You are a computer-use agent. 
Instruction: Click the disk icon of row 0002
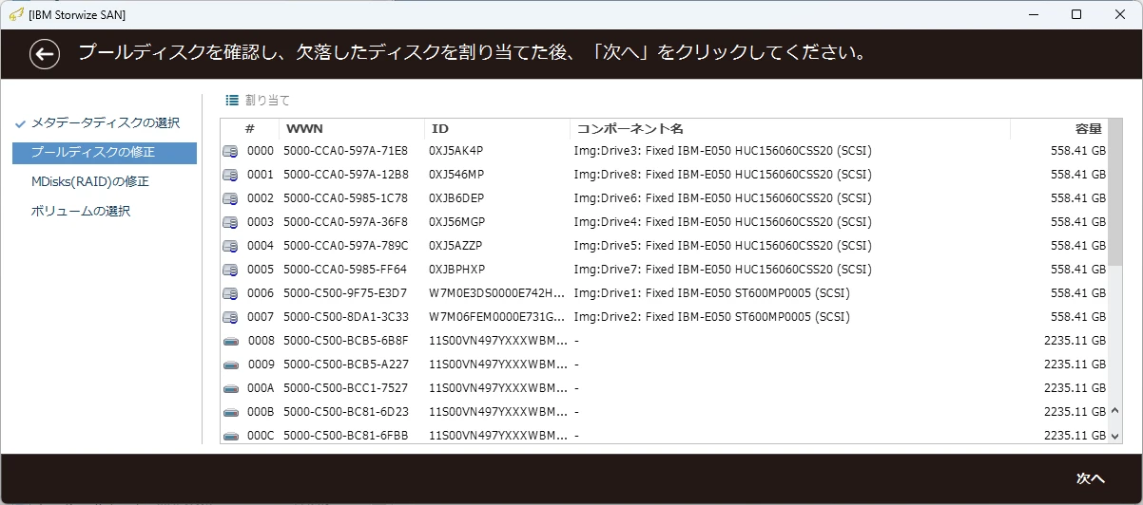(230, 198)
